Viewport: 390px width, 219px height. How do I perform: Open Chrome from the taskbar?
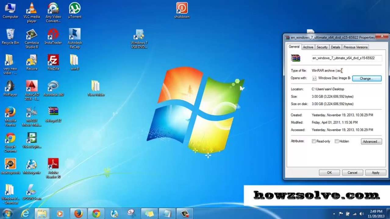(96, 214)
